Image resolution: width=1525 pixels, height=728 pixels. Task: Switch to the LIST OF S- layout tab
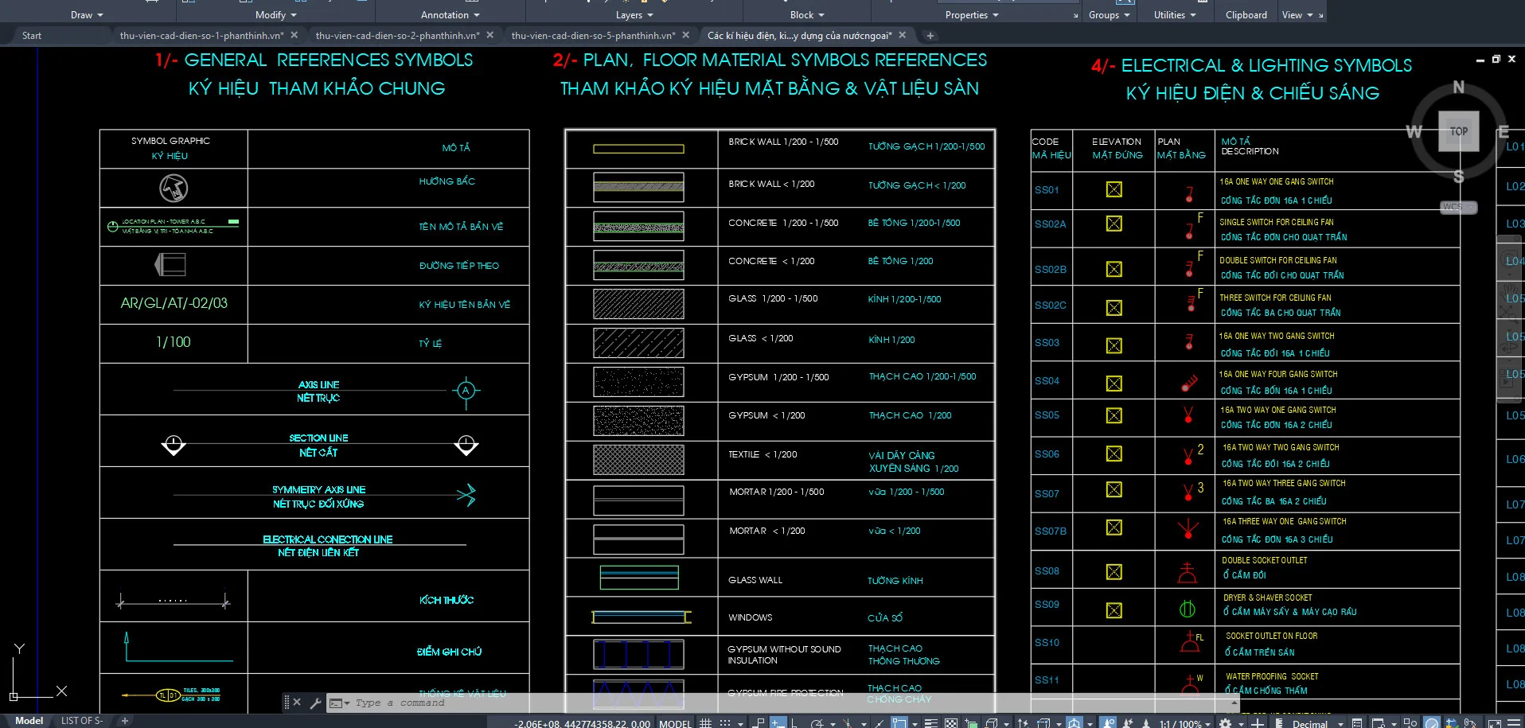82,721
